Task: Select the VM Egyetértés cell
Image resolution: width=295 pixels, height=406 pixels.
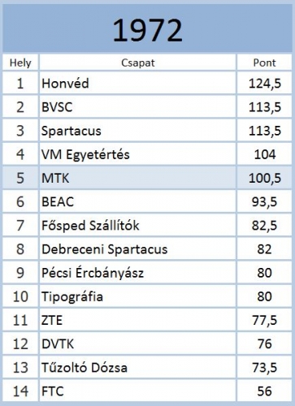Action: (x=137, y=154)
